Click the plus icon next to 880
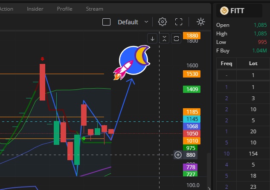 [178, 155]
